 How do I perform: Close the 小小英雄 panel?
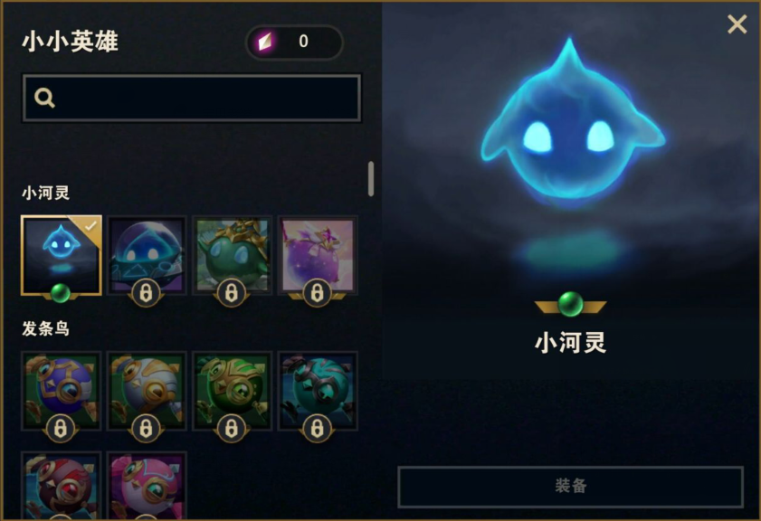[x=737, y=24]
